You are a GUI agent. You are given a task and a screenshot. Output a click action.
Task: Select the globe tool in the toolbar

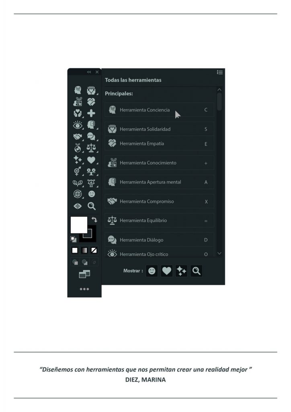(x=78, y=194)
